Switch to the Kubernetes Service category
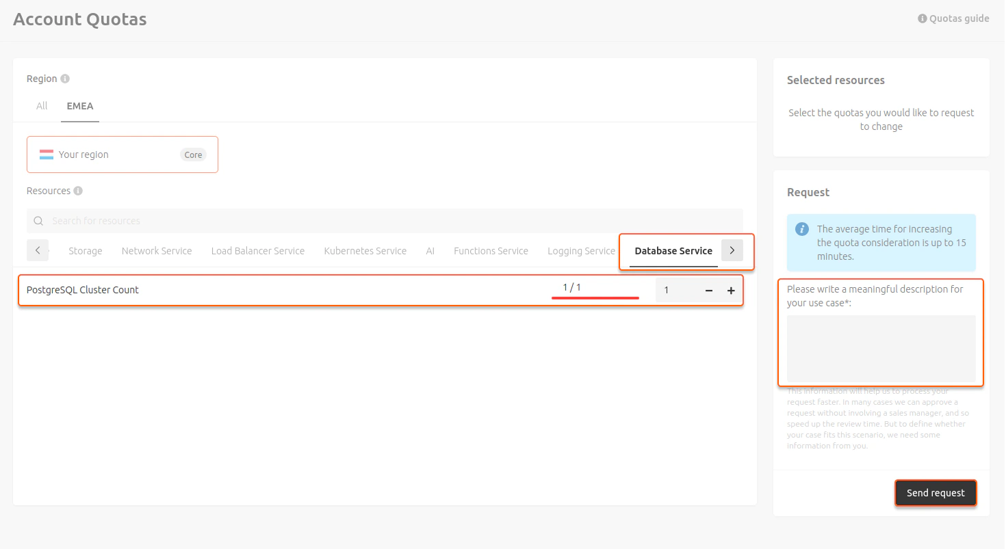The width and height of the screenshot is (1006, 549). click(x=365, y=251)
